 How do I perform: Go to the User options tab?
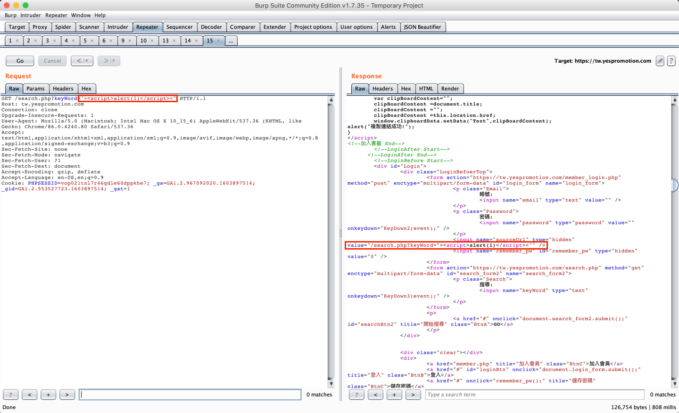[x=356, y=27]
